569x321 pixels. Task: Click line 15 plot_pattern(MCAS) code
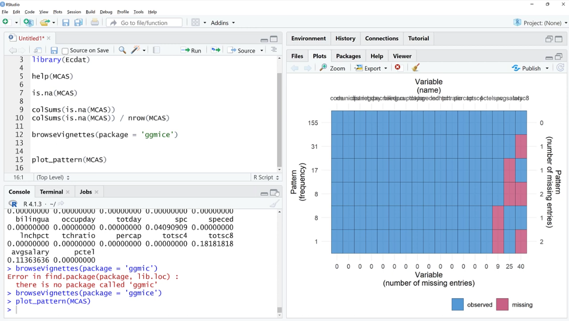click(69, 159)
